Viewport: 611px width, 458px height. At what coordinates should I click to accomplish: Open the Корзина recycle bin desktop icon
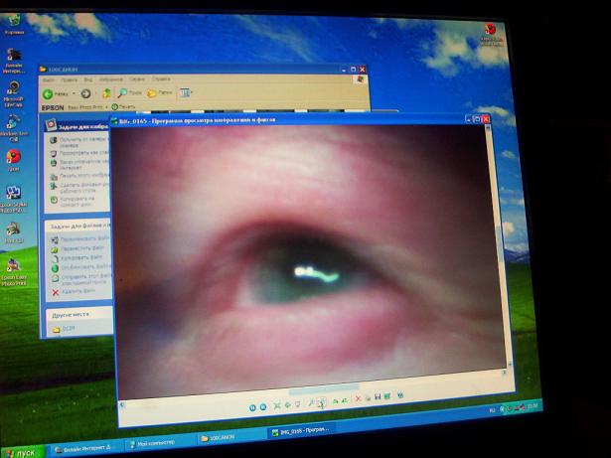[x=14, y=24]
